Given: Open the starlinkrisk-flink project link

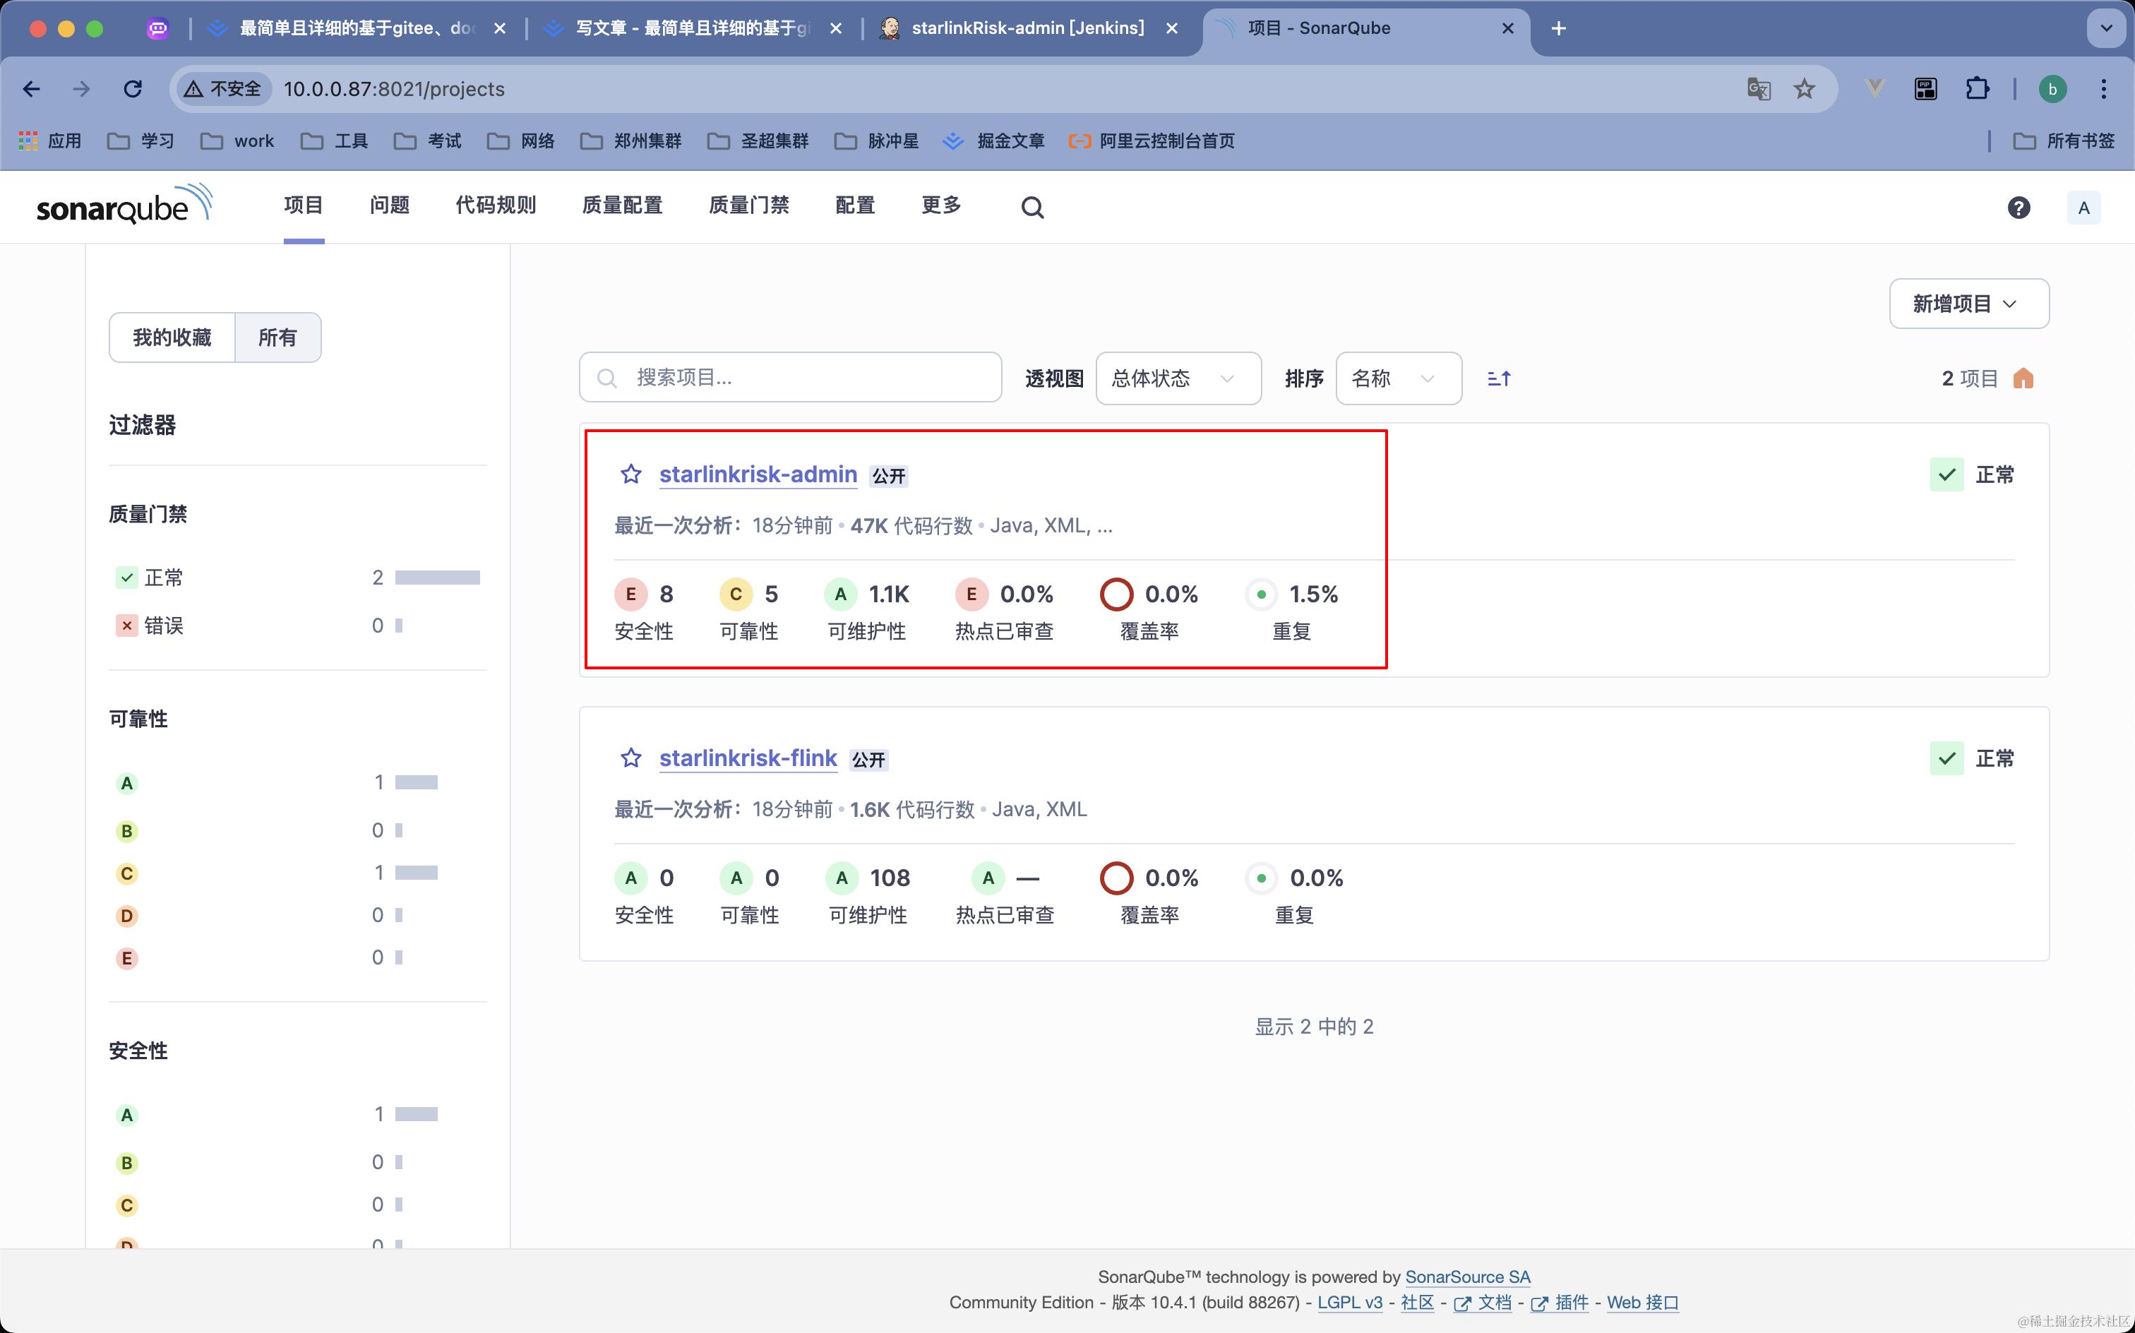Looking at the screenshot, I should pyautogui.click(x=748, y=758).
